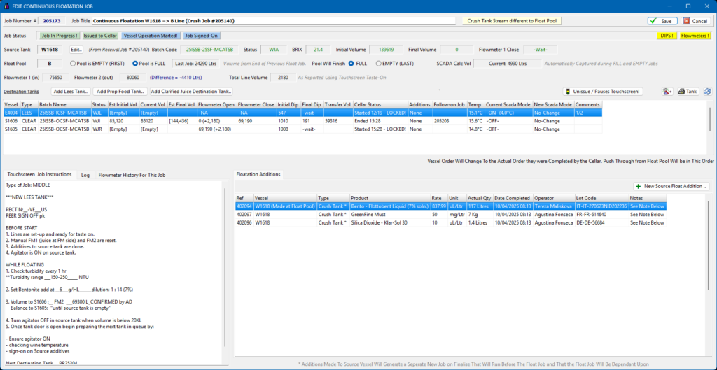Click Follow-on Job cell 205203
Image resolution: width=717 pixels, height=370 pixels.
tap(450, 120)
